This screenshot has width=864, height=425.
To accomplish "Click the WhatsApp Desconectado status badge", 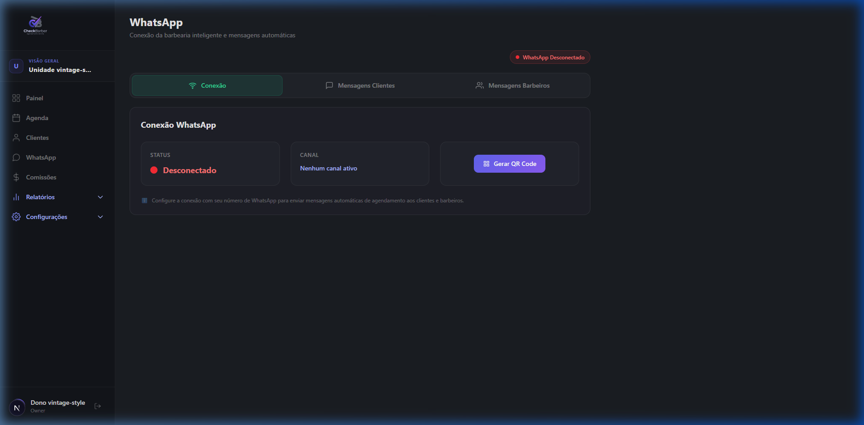I will (x=550, y=58).
